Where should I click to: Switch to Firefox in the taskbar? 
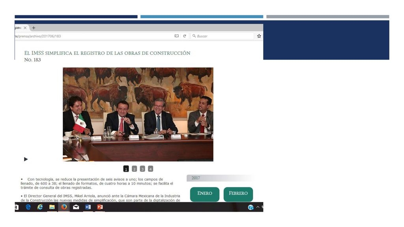(64, 207)
